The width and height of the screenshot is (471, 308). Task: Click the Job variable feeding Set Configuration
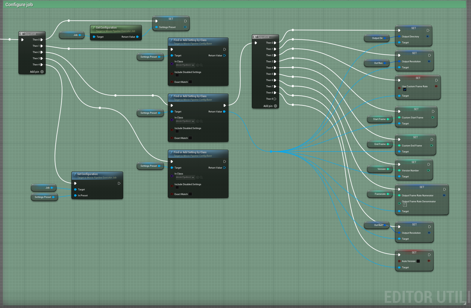44,188
